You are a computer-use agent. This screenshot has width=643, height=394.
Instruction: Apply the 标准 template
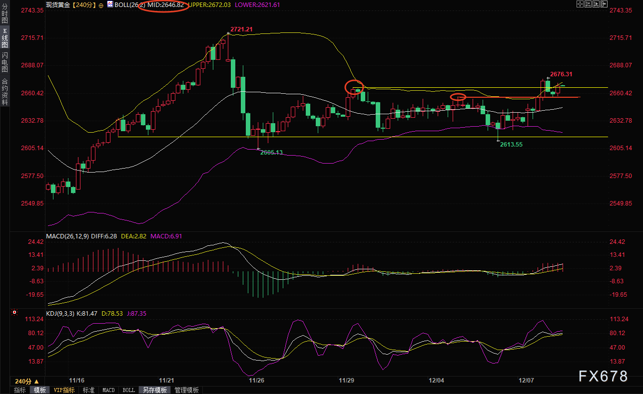click(88, 390)
